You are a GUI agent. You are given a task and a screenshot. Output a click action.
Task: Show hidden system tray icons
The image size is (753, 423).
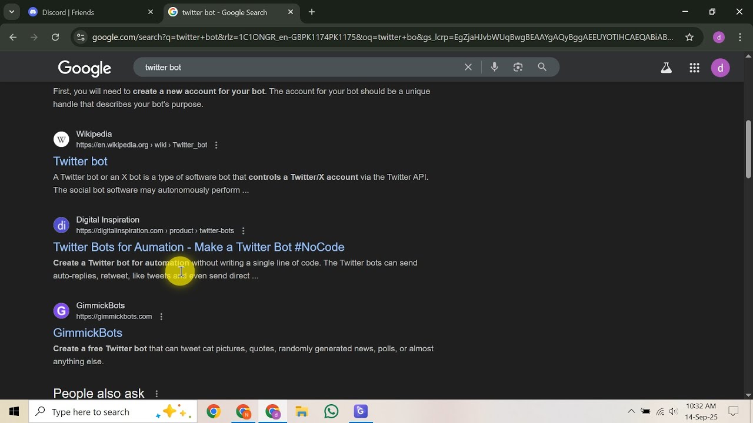(631, 411)
